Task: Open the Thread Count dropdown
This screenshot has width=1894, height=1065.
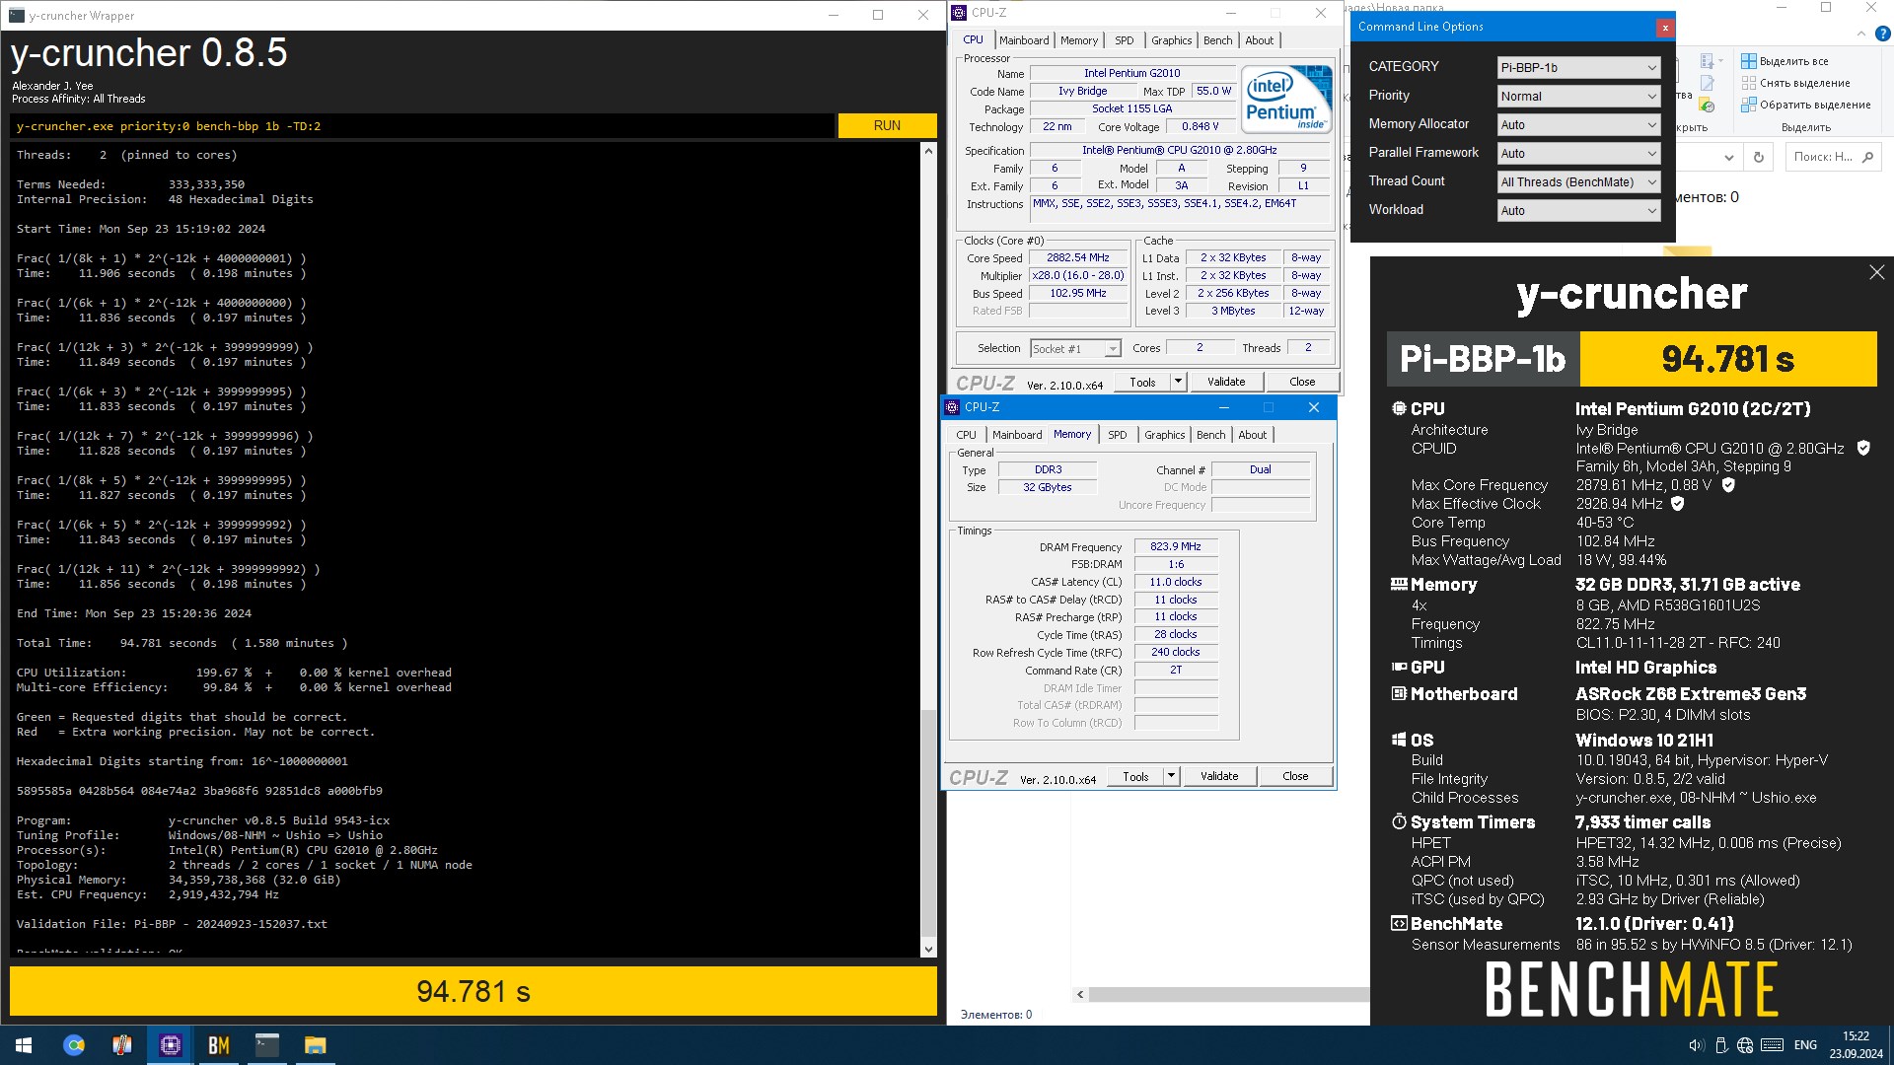Action: (x=1578, y=181)
